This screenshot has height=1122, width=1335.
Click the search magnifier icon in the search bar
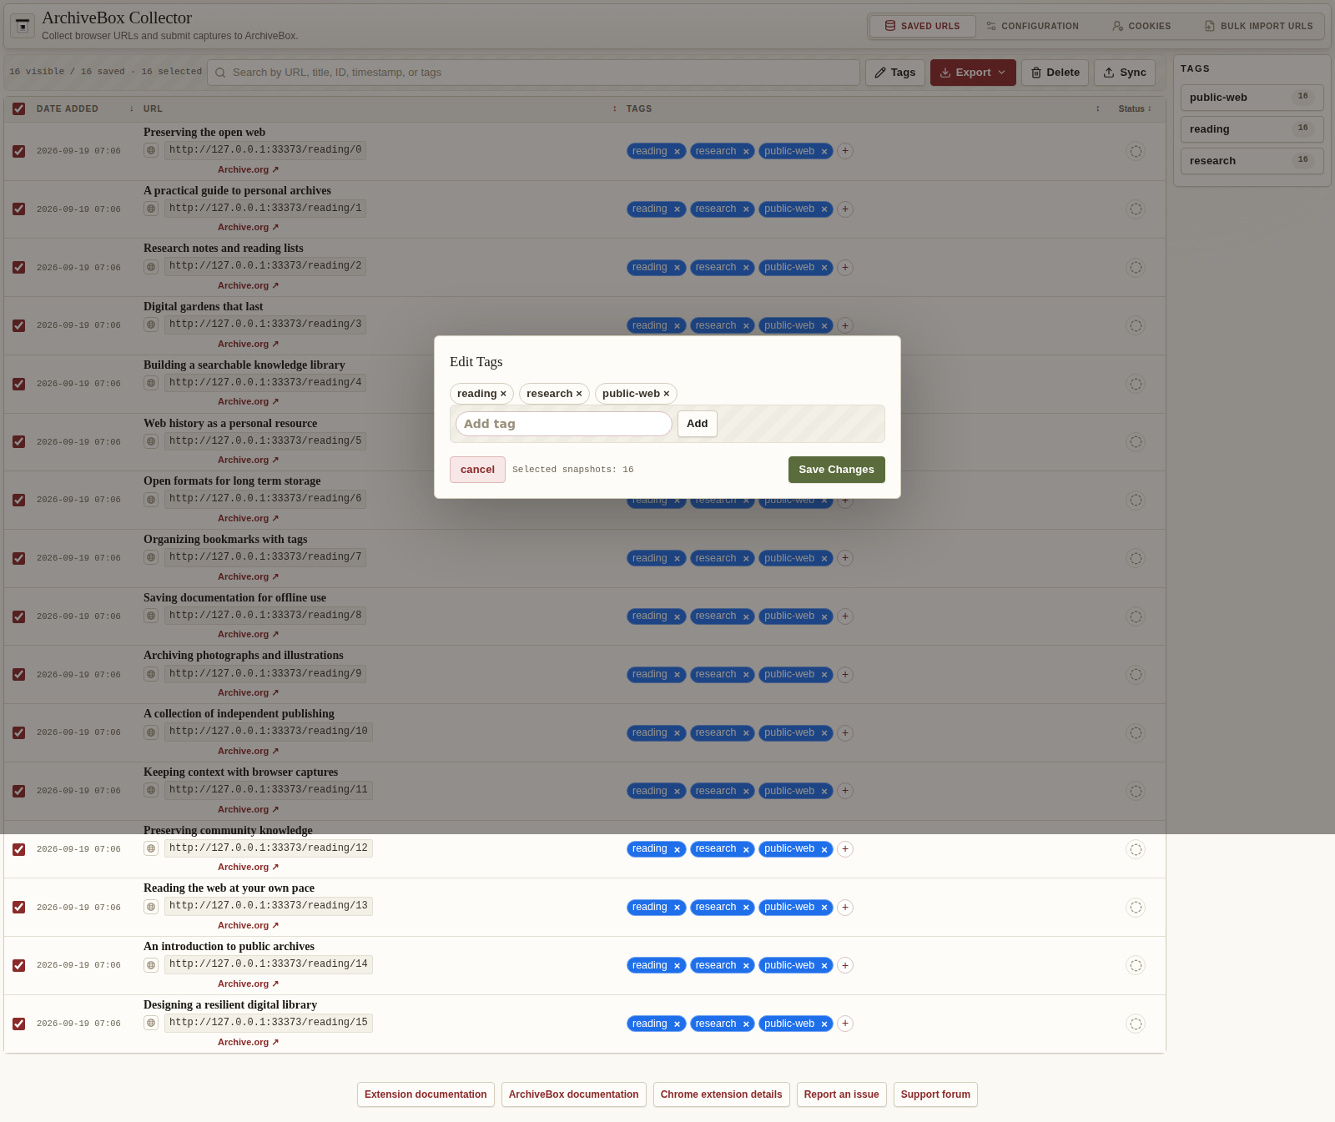(220, 73)
